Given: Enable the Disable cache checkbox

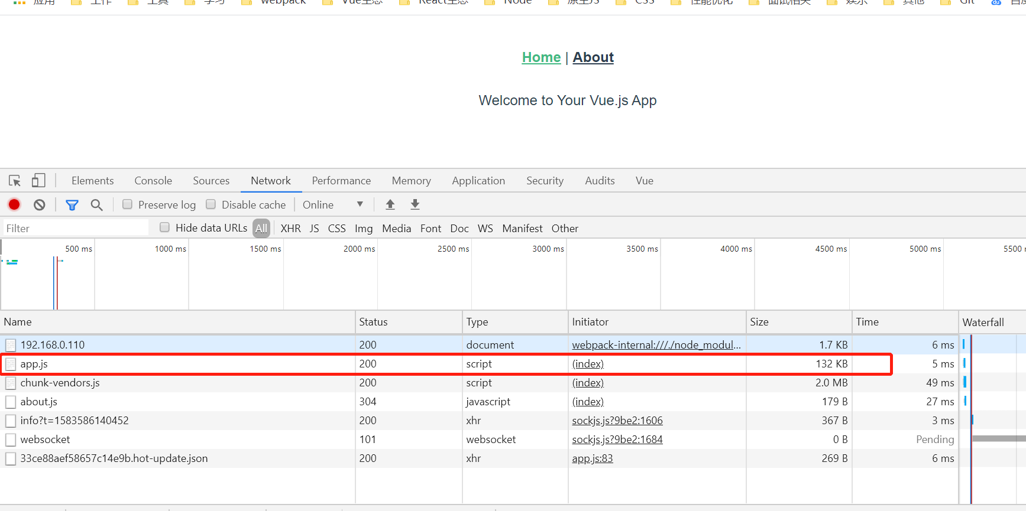Looking at the screenshot, I should click(x=211, y=204).
